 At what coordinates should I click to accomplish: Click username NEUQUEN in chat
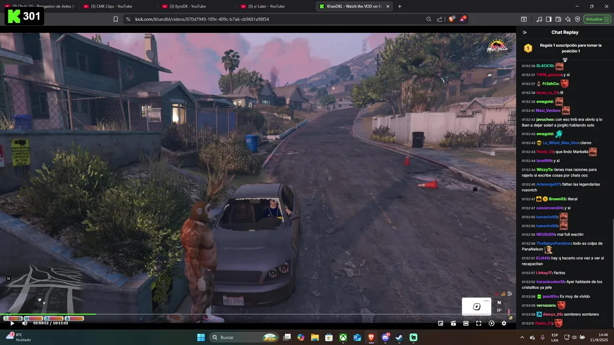coord(545,234)
